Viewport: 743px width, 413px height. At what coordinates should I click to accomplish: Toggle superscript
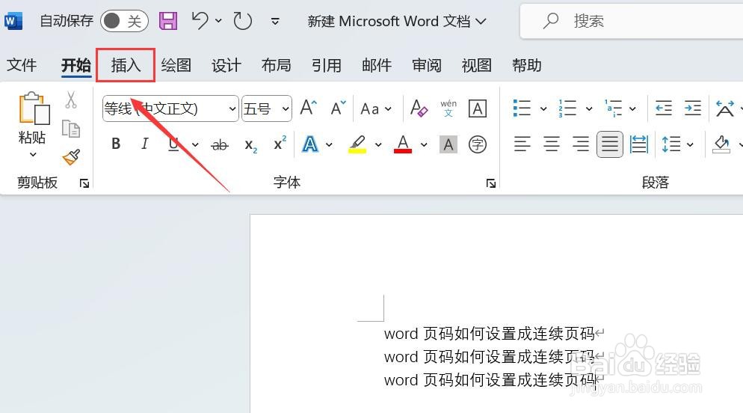(280, 143)
